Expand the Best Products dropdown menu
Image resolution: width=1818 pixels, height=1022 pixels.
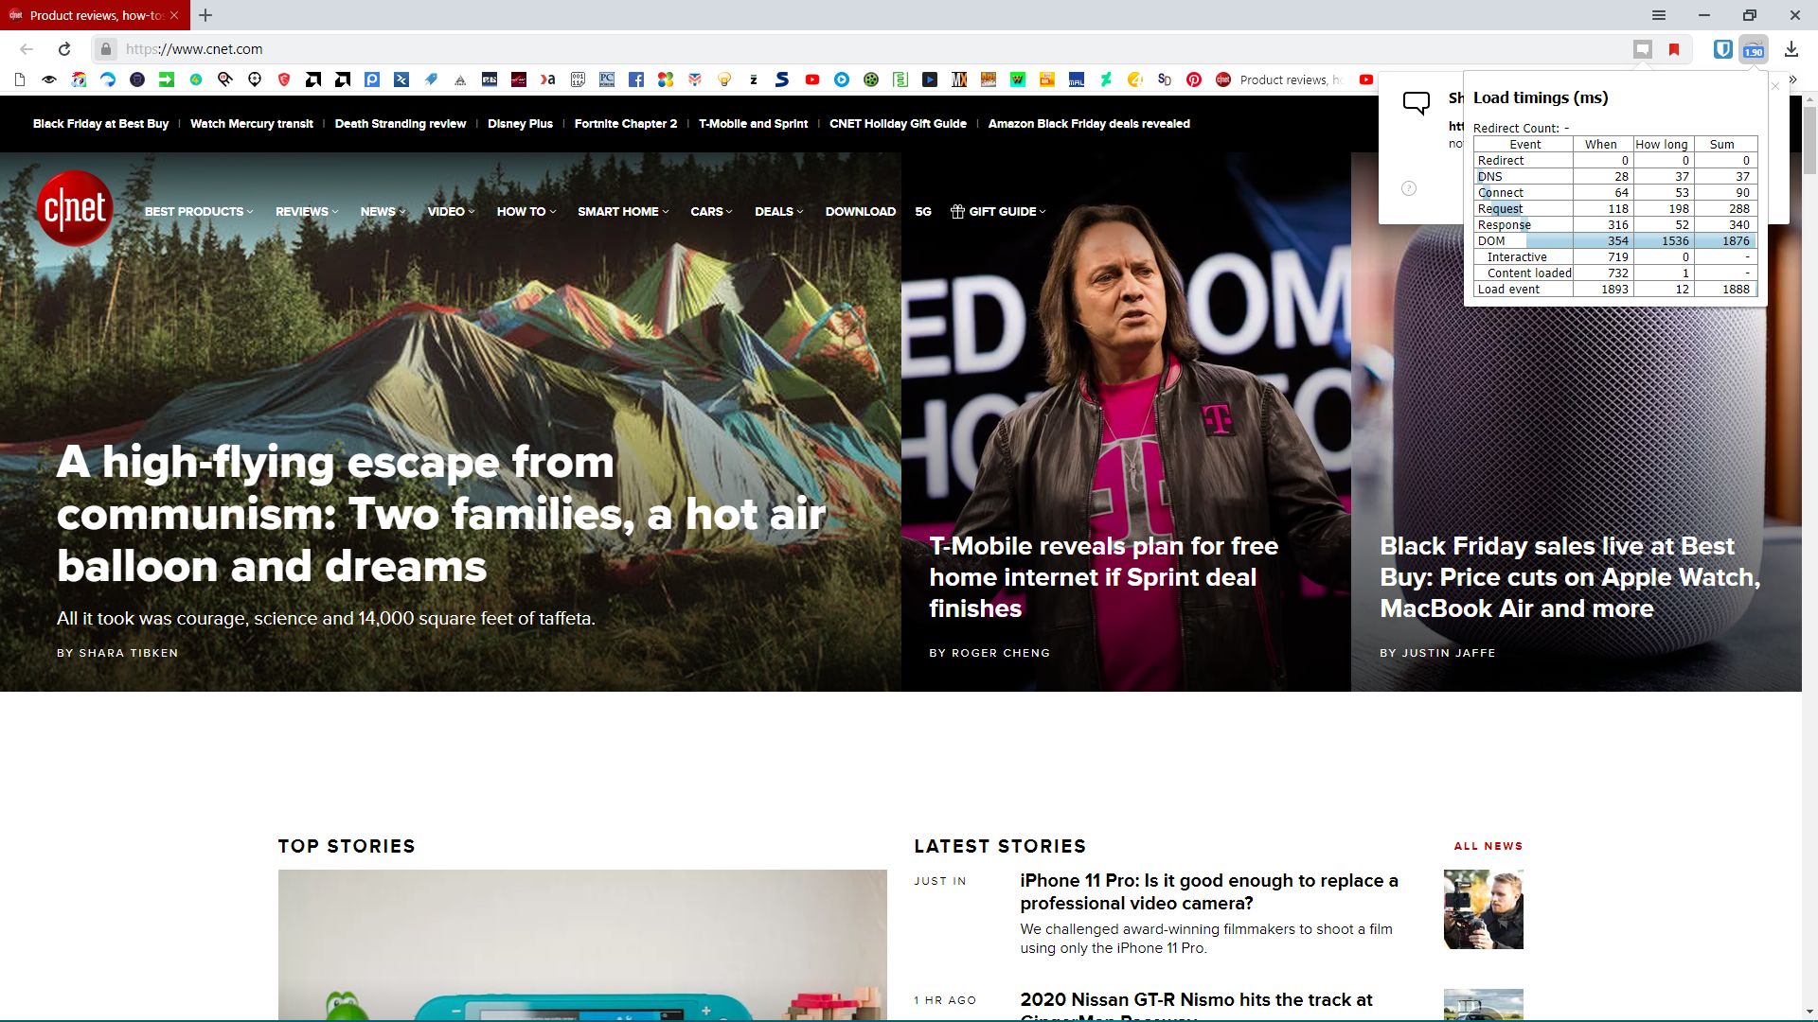(x=198, y=212)
